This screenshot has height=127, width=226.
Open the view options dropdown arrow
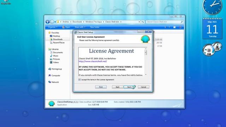tap(169, 27)
